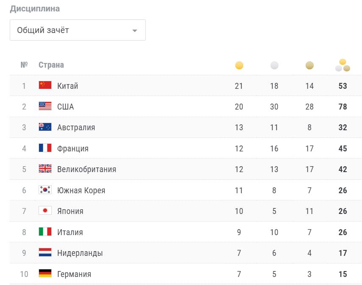Click the South Korea flag icon
The width and height of the screenshot is (362, 285).
(x=45, y=190)
